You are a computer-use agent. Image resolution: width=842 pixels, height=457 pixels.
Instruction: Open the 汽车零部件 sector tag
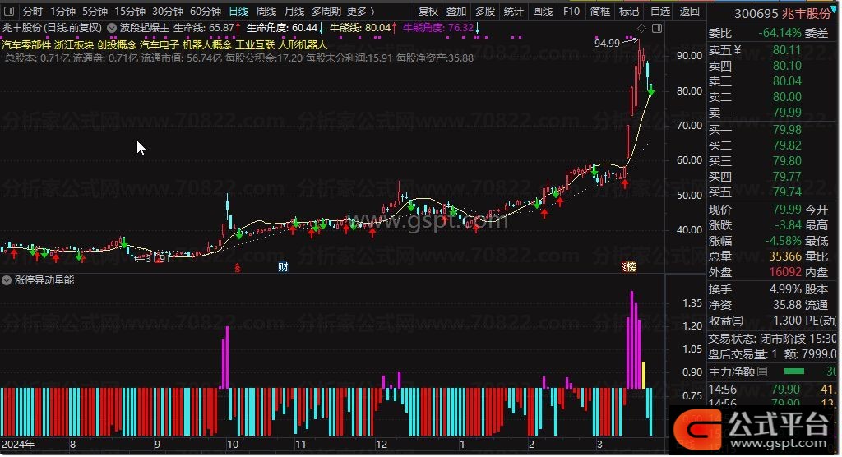(x=25, y=44)
